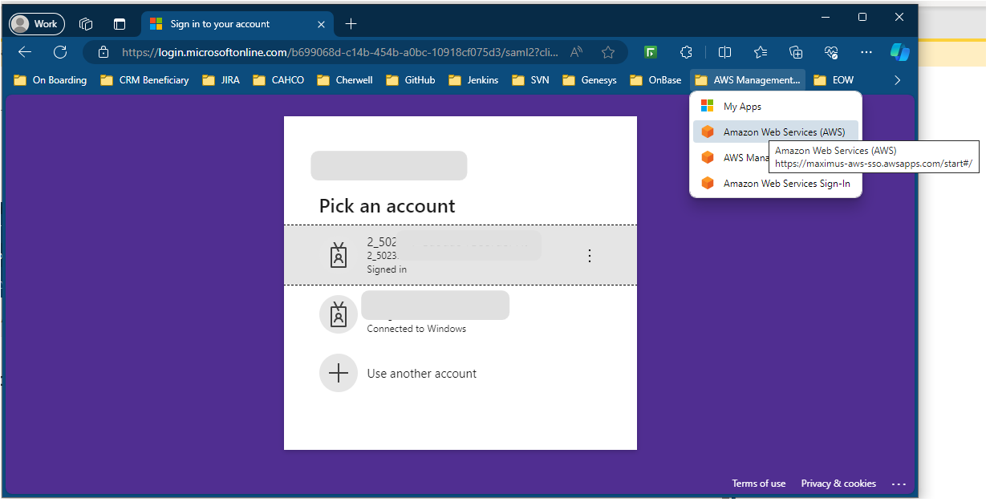Open the Favorites icon in the toolbar

(760, 51)
